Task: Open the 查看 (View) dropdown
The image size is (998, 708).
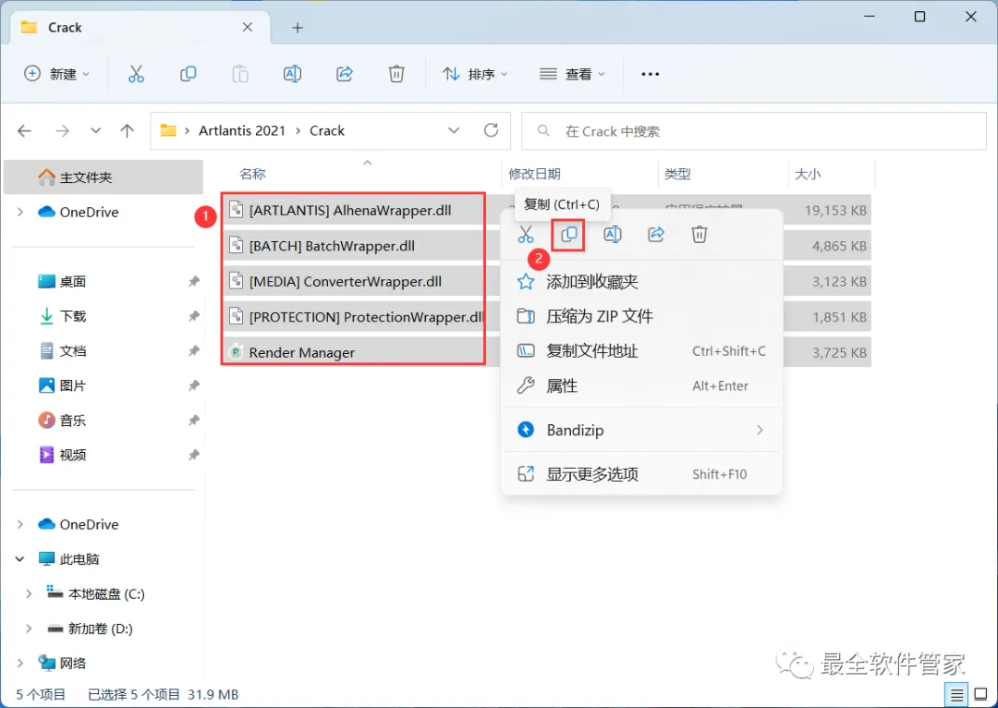Action: (x=572, y=74)
